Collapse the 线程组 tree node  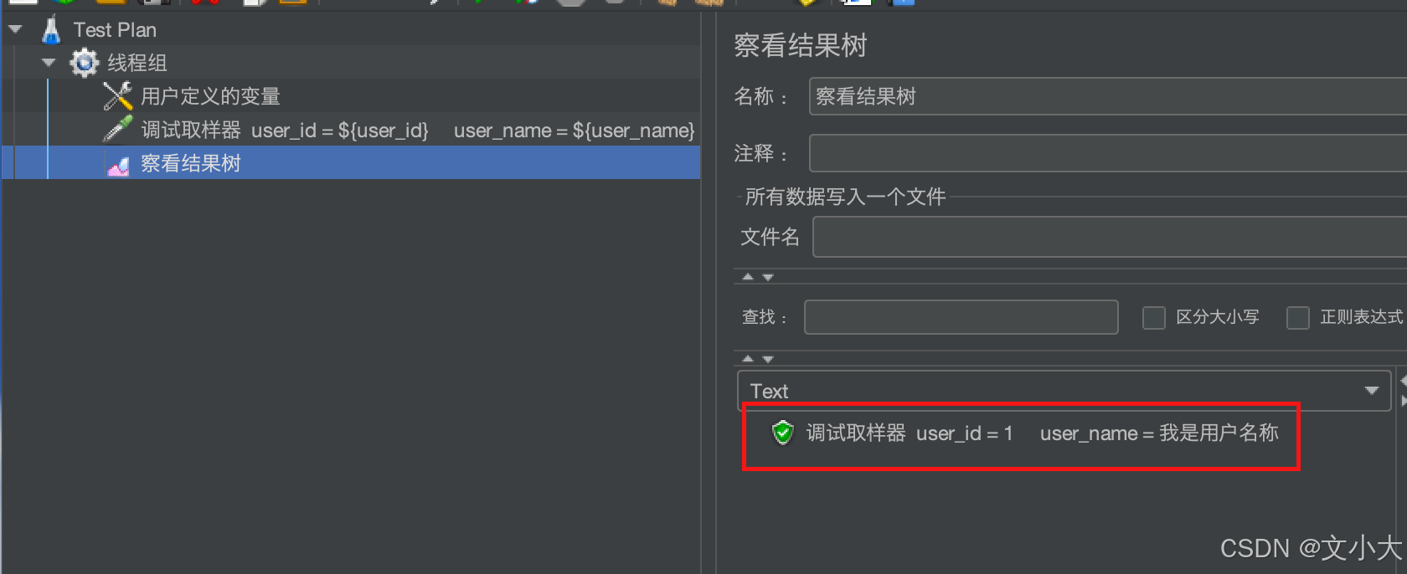[49, 63]
